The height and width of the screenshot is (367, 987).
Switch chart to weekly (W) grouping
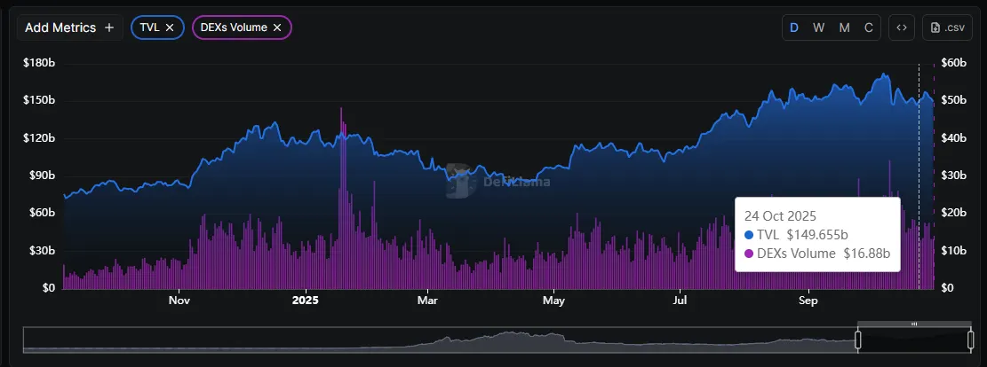[819, 27]
